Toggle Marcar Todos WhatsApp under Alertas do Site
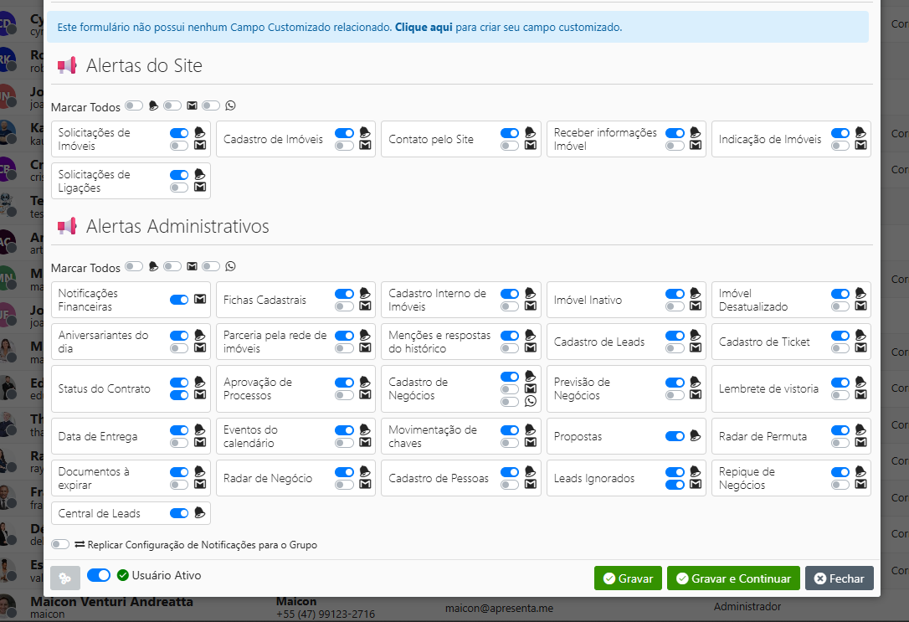The width and height of the screenshot is (909, 622). [211, 105]
